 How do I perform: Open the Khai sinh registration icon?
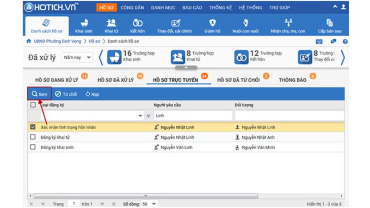pos(84,26)
